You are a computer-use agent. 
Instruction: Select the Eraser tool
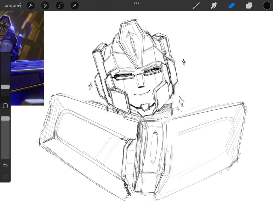[232, 5]
